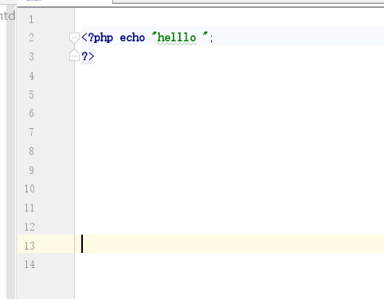Click line number 12 in the gutter
Screen dimensions: 384x299
[29, 227]
